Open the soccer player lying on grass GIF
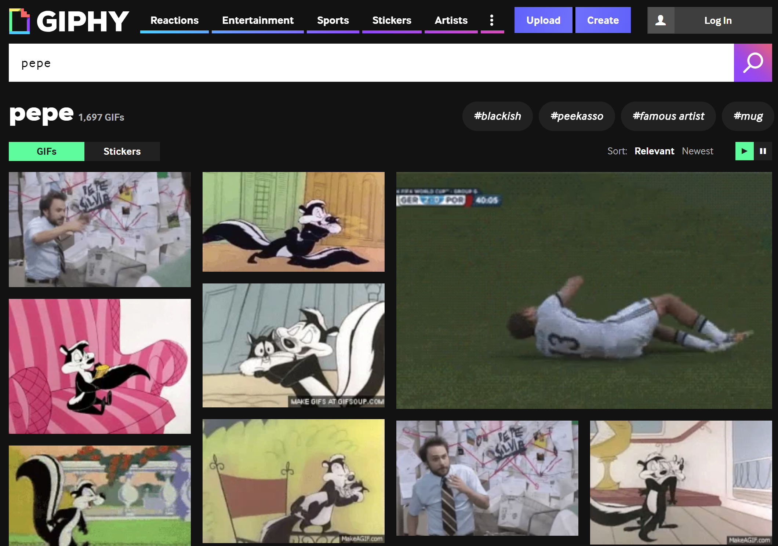Screen dimensions: 778x546 pos(583,290)
